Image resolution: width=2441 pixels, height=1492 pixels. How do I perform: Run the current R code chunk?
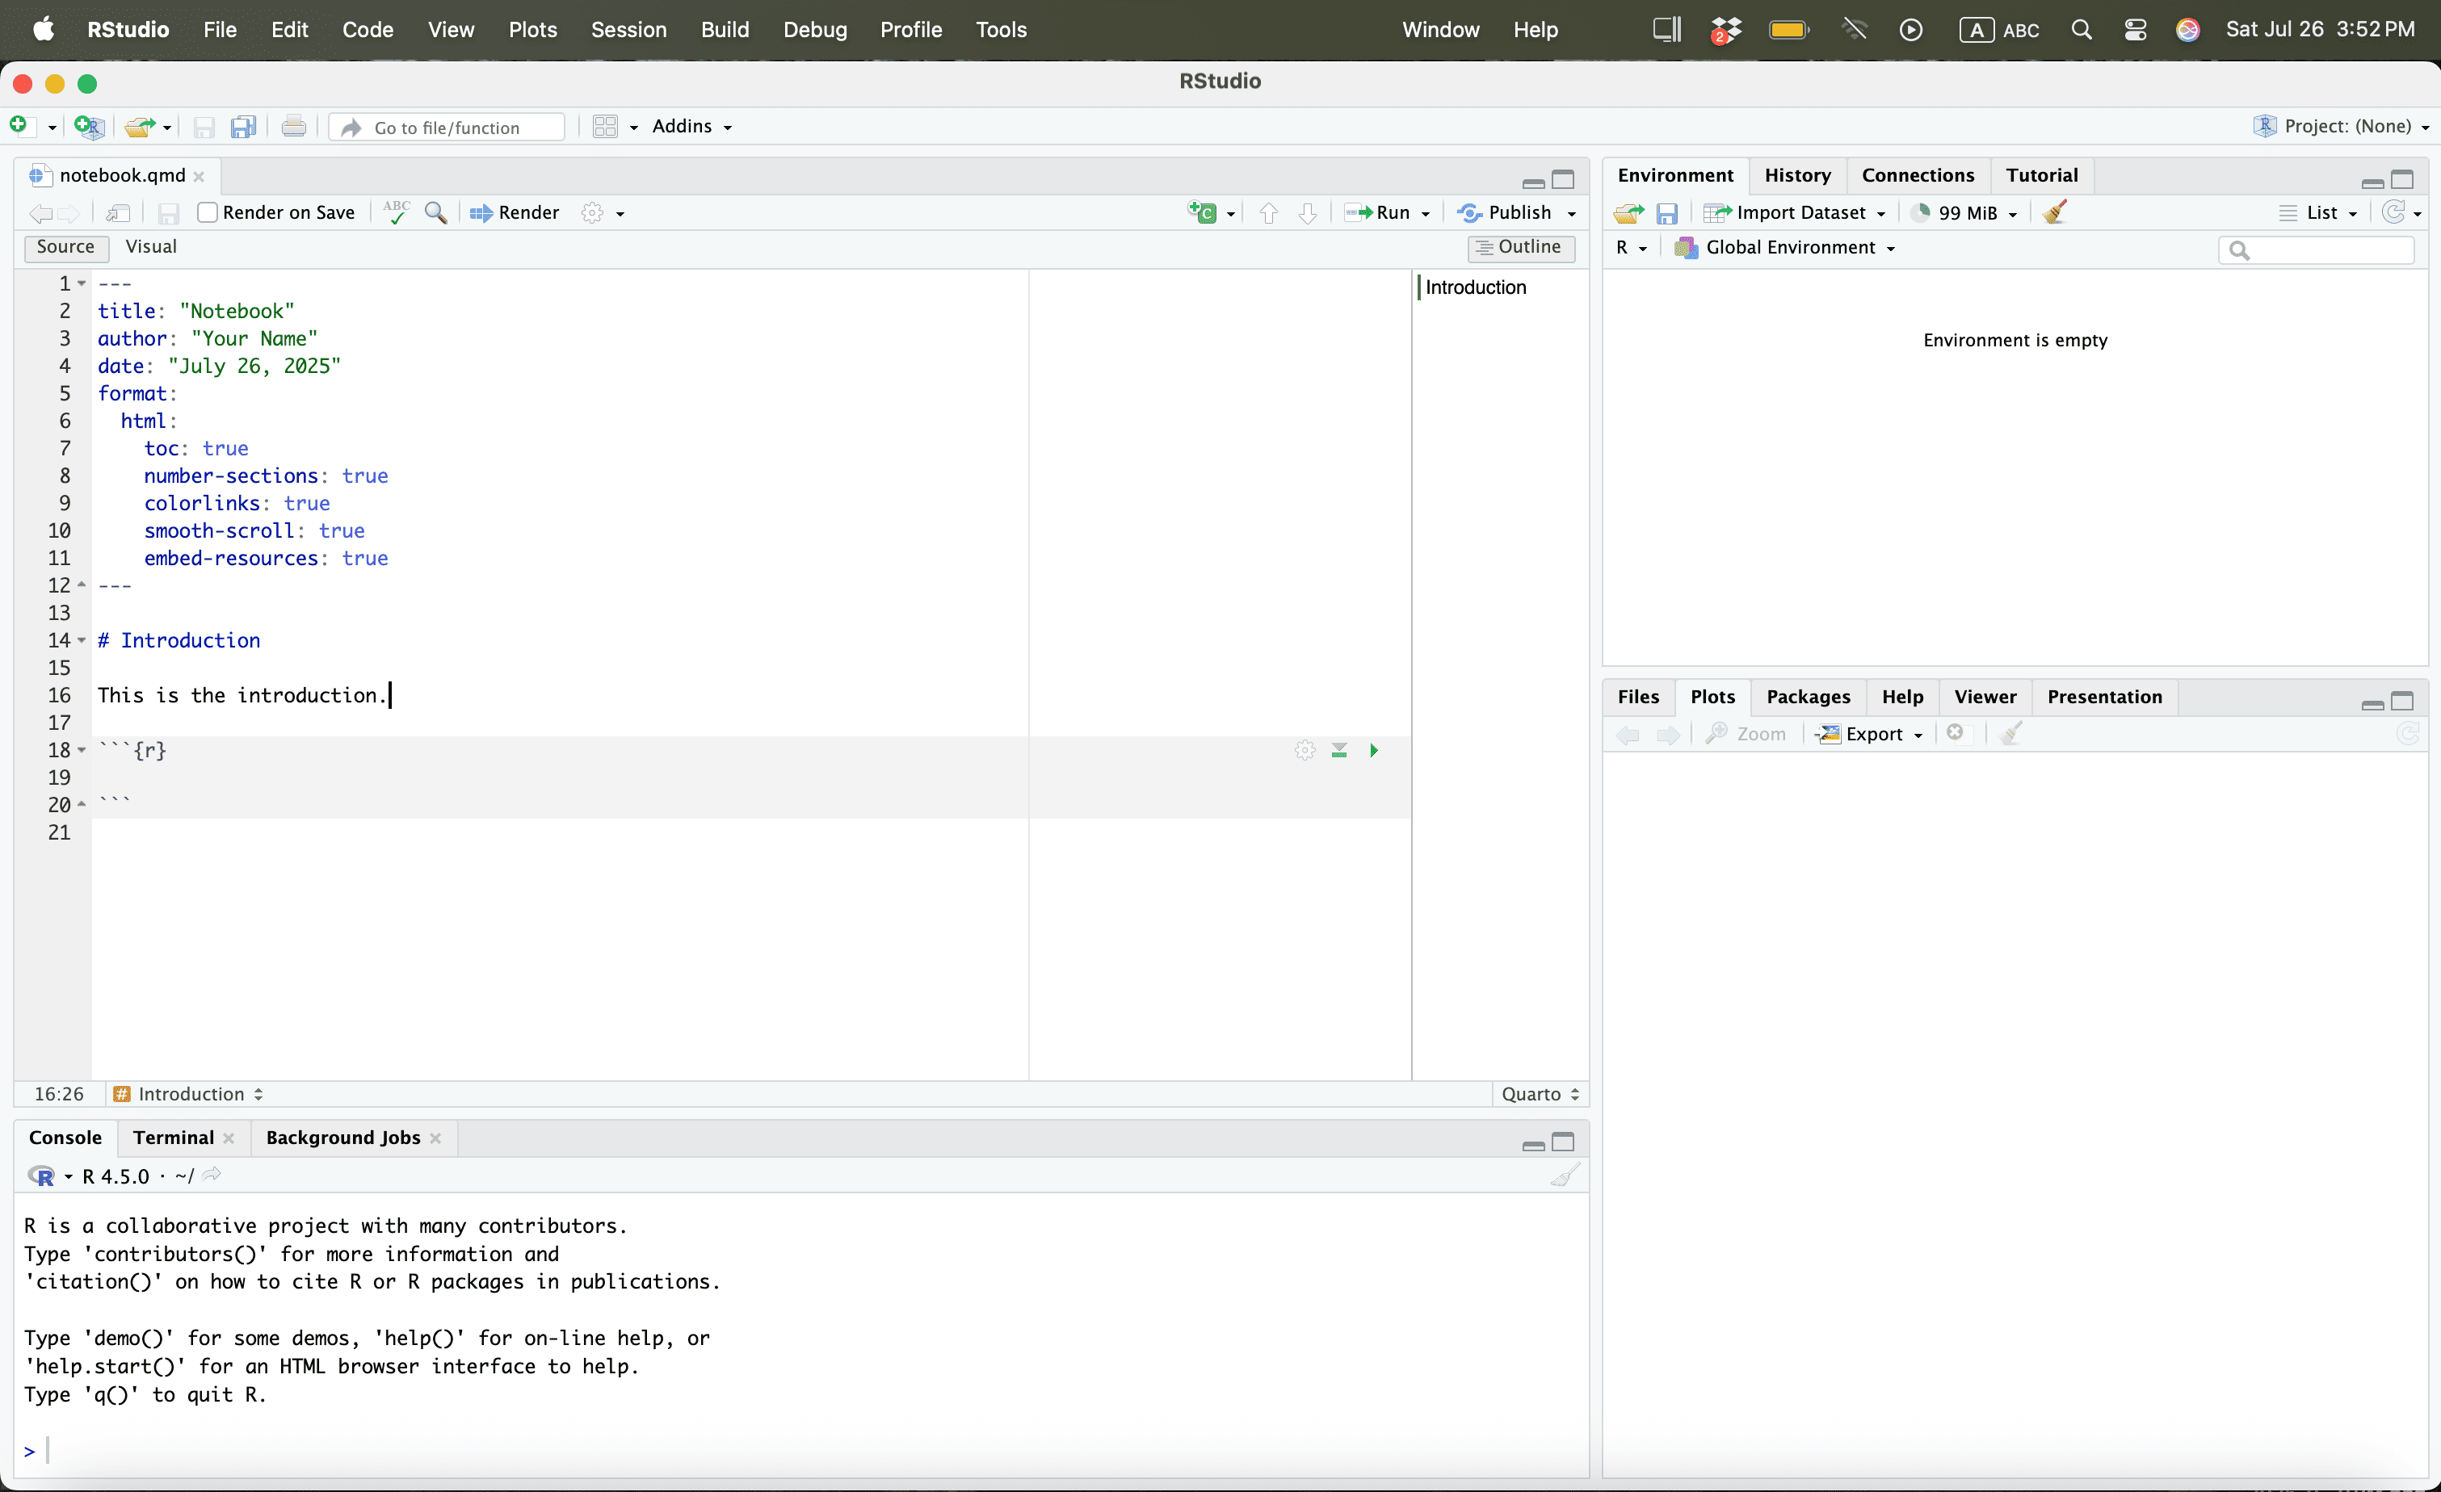coord(1373,751)
